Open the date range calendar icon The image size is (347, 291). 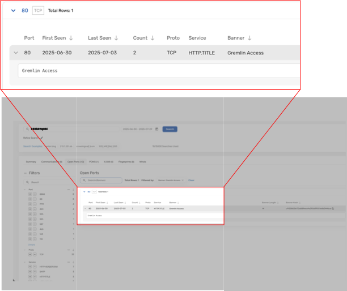coord(156,129)
